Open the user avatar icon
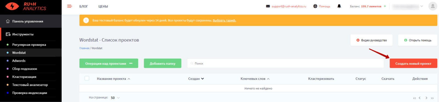This screenshot has width=439, height=102. [x=433, y=6]
